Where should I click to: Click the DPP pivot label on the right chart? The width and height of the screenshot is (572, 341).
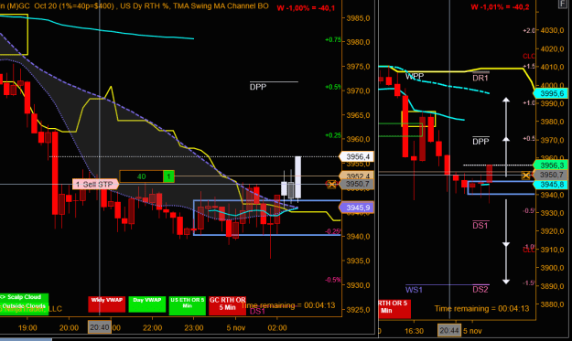click(480, 142)
